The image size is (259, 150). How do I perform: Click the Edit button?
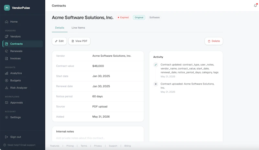[59, 41]
